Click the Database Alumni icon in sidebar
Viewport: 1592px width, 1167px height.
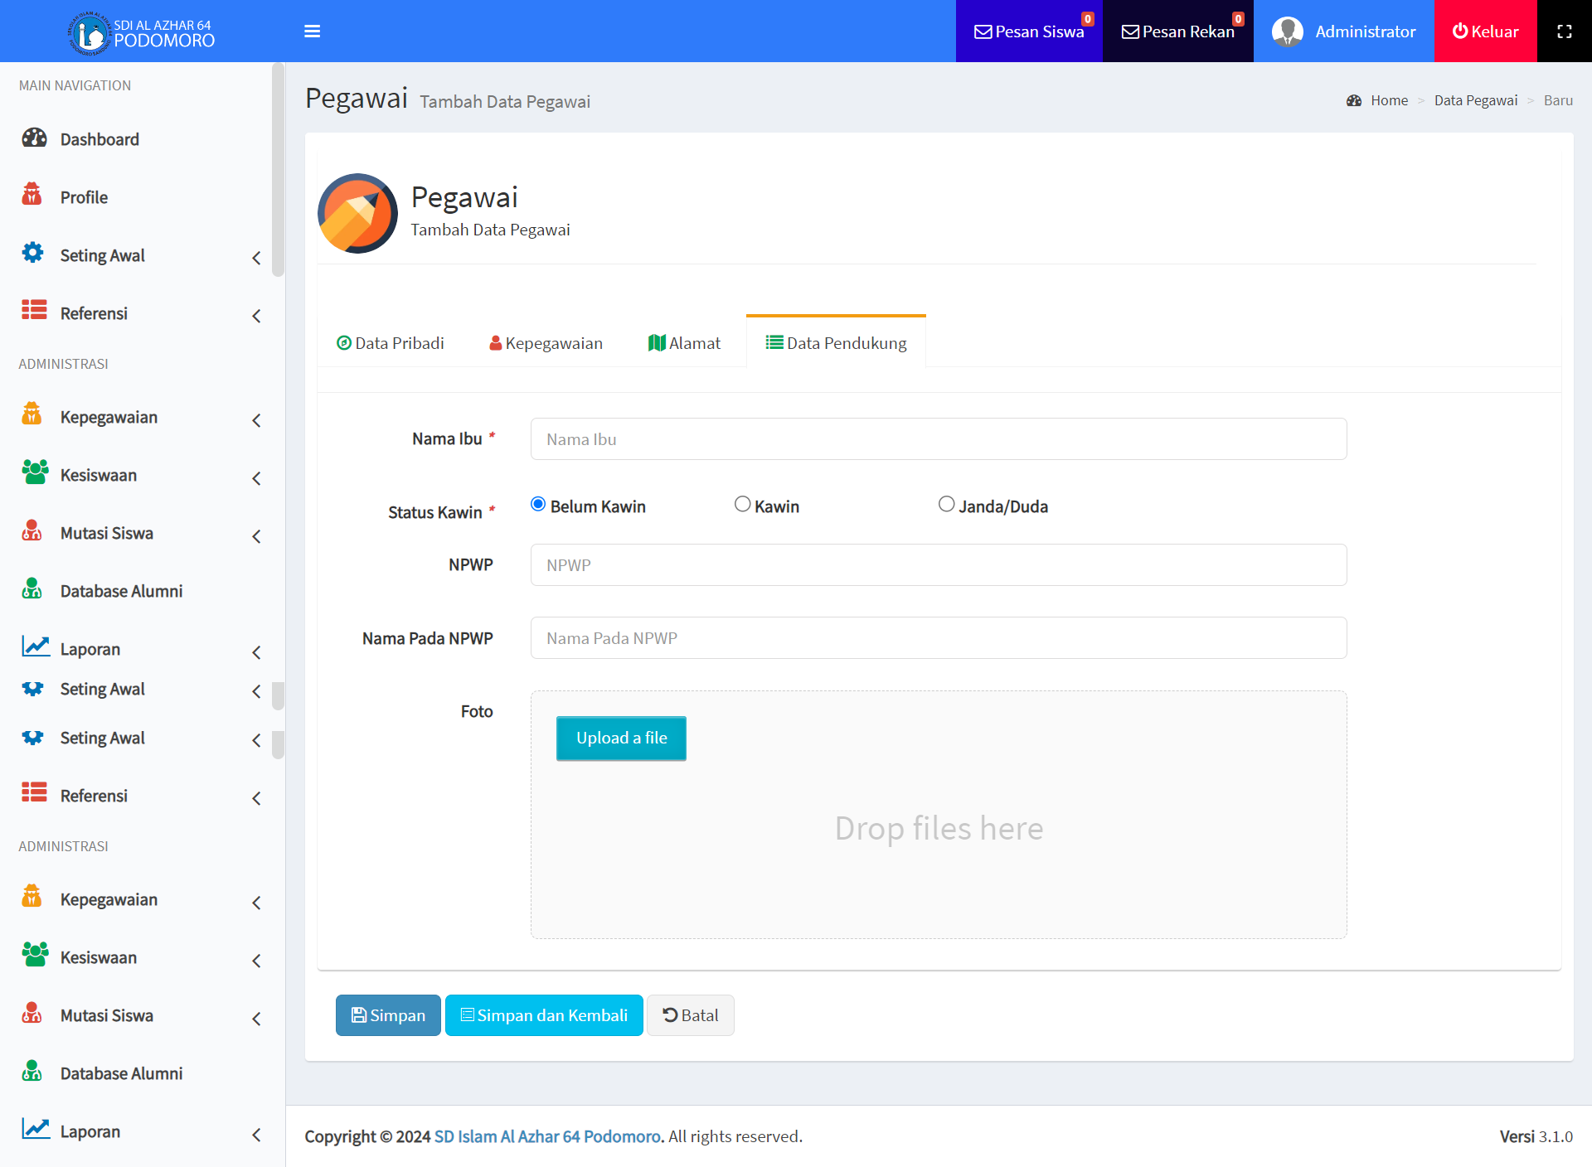32,590
